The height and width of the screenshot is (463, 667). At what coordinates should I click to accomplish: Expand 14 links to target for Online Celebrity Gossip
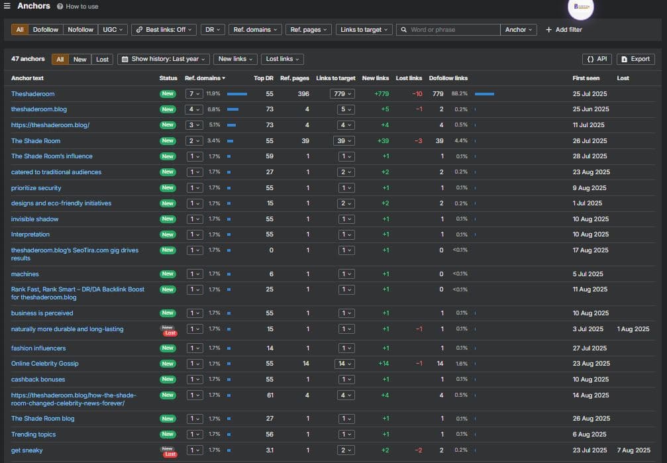point(344,364)
